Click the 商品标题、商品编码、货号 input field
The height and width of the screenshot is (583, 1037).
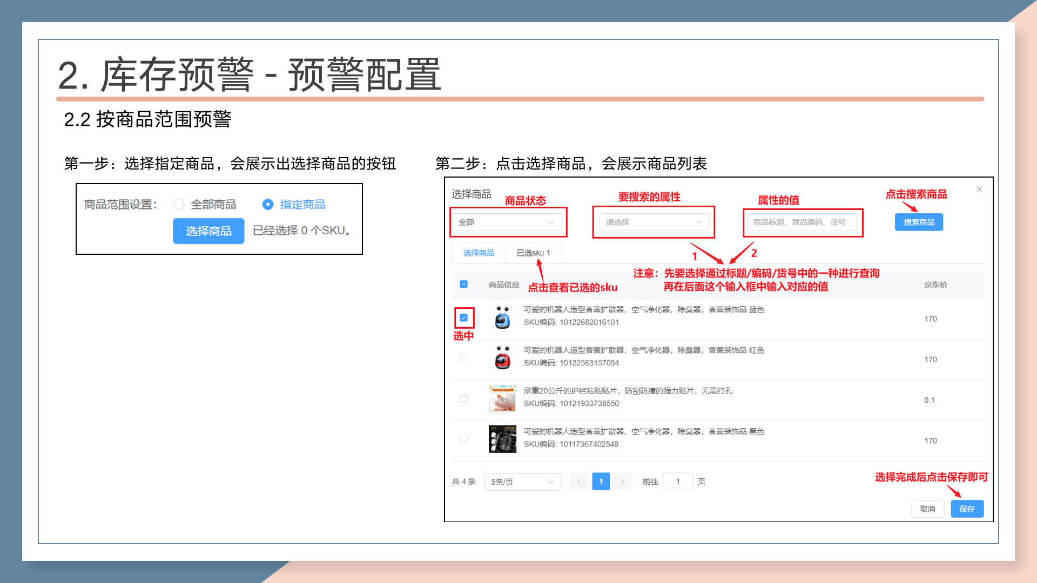[802, 222]
